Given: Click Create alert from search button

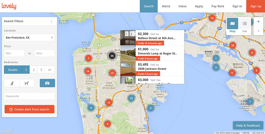Looking at the screenshot, I should click(x=29, y=109).
